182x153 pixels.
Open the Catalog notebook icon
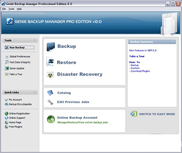50,93
